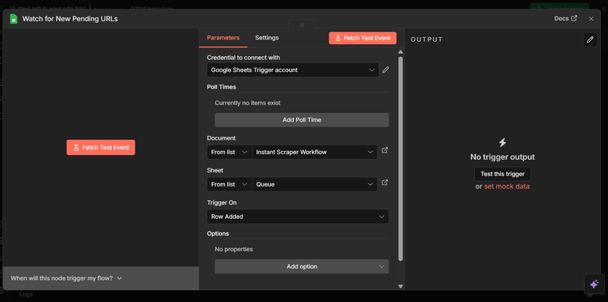Click the 'Trigger On' label

tap(222, 202)
